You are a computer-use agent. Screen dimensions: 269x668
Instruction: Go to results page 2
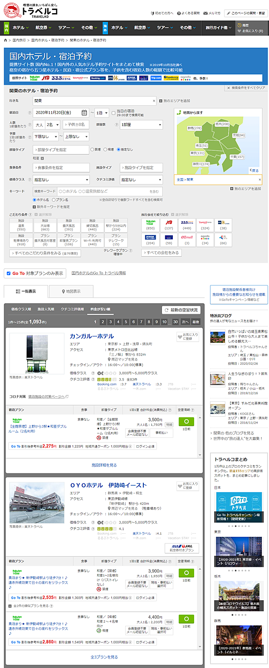coord(103,322)
